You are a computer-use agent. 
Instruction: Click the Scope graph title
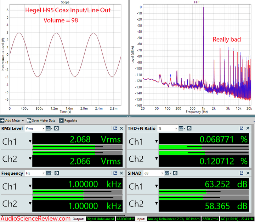65,2
